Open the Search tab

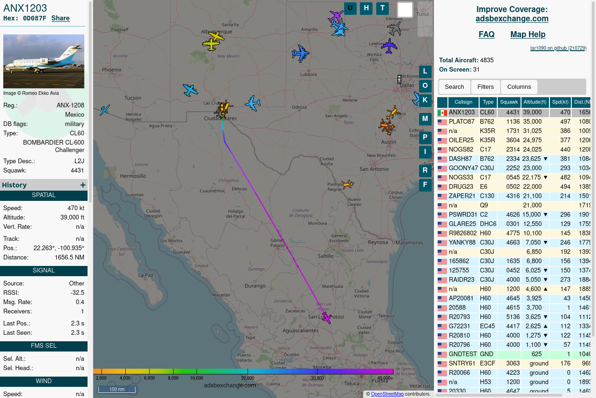[x=454, y=87]
